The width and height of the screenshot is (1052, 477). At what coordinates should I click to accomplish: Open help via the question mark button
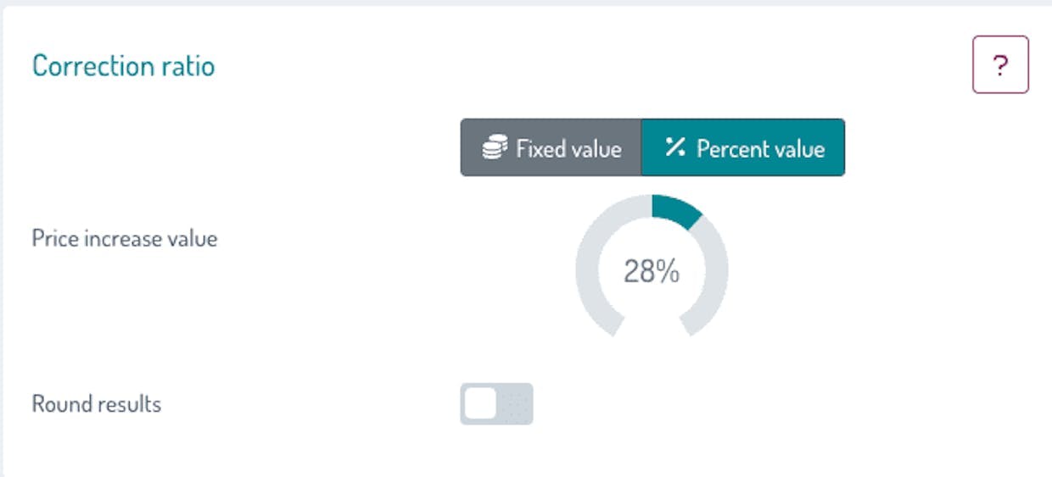(x=1000, y=64)
